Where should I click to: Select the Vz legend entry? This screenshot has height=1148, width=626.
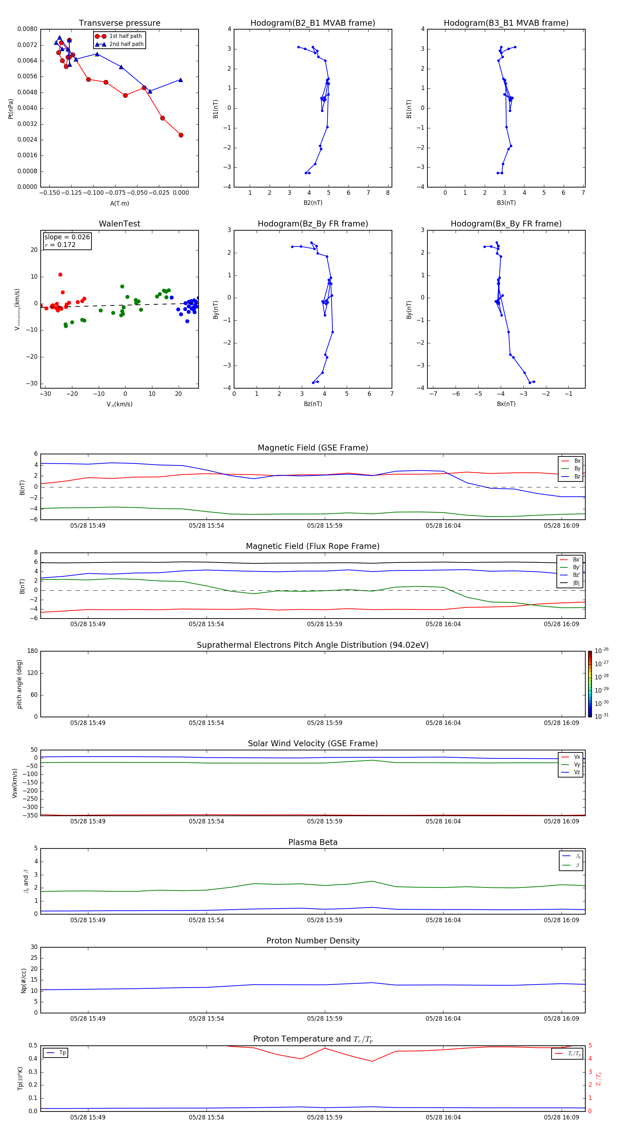click(571, 772)
